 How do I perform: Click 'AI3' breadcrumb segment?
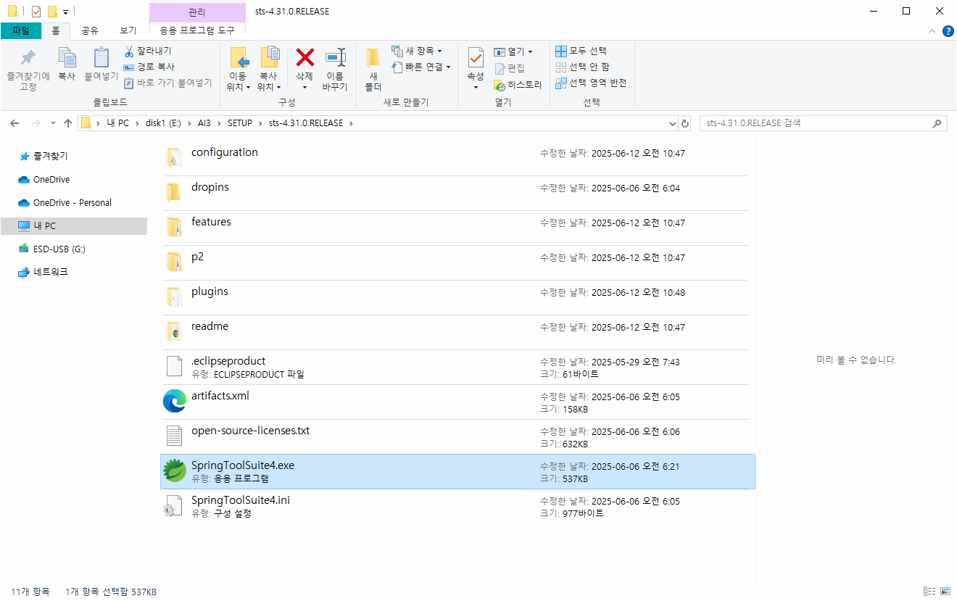click(204, 123)
